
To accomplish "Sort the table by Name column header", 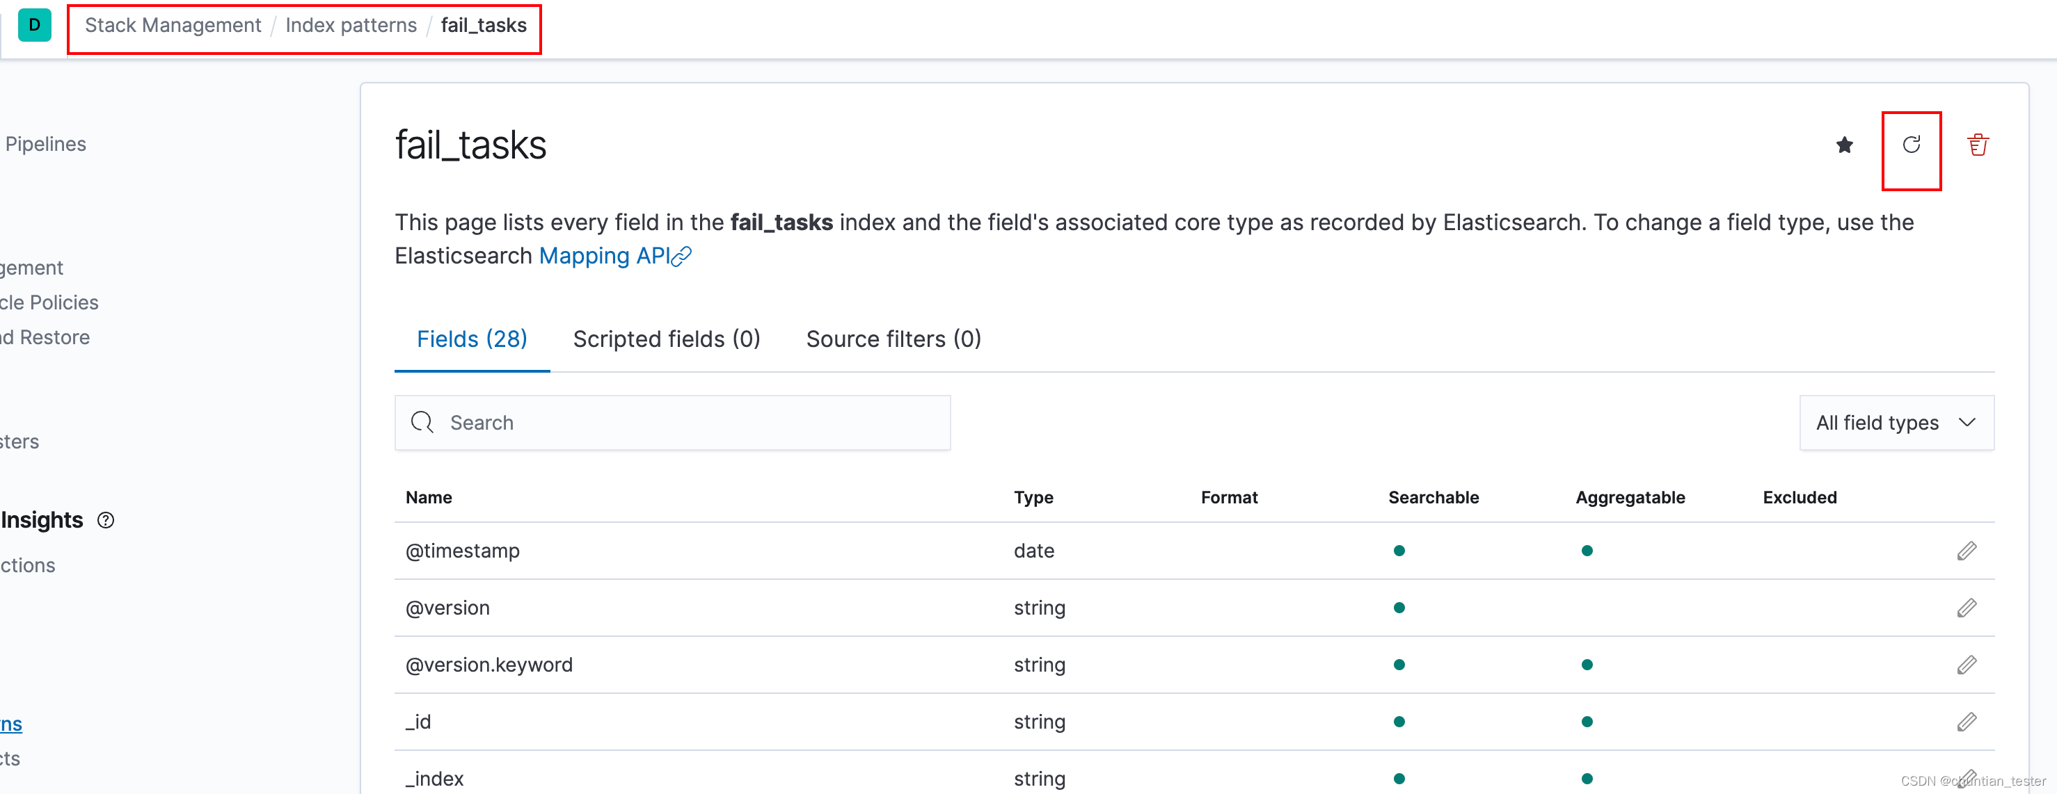I will [429, 498].
